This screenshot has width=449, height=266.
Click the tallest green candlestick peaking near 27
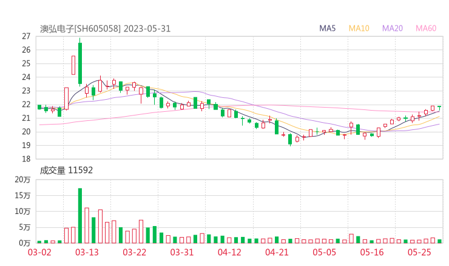tap(80, 63)
